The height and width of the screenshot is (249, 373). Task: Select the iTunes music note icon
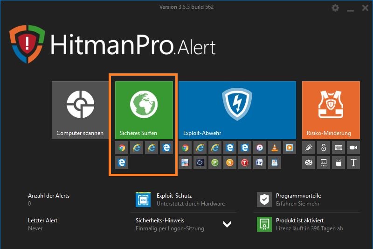(260, 148)
